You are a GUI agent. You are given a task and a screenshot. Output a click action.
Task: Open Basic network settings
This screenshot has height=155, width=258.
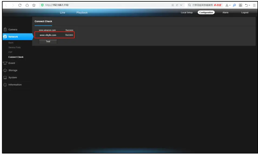pos(11,43)
